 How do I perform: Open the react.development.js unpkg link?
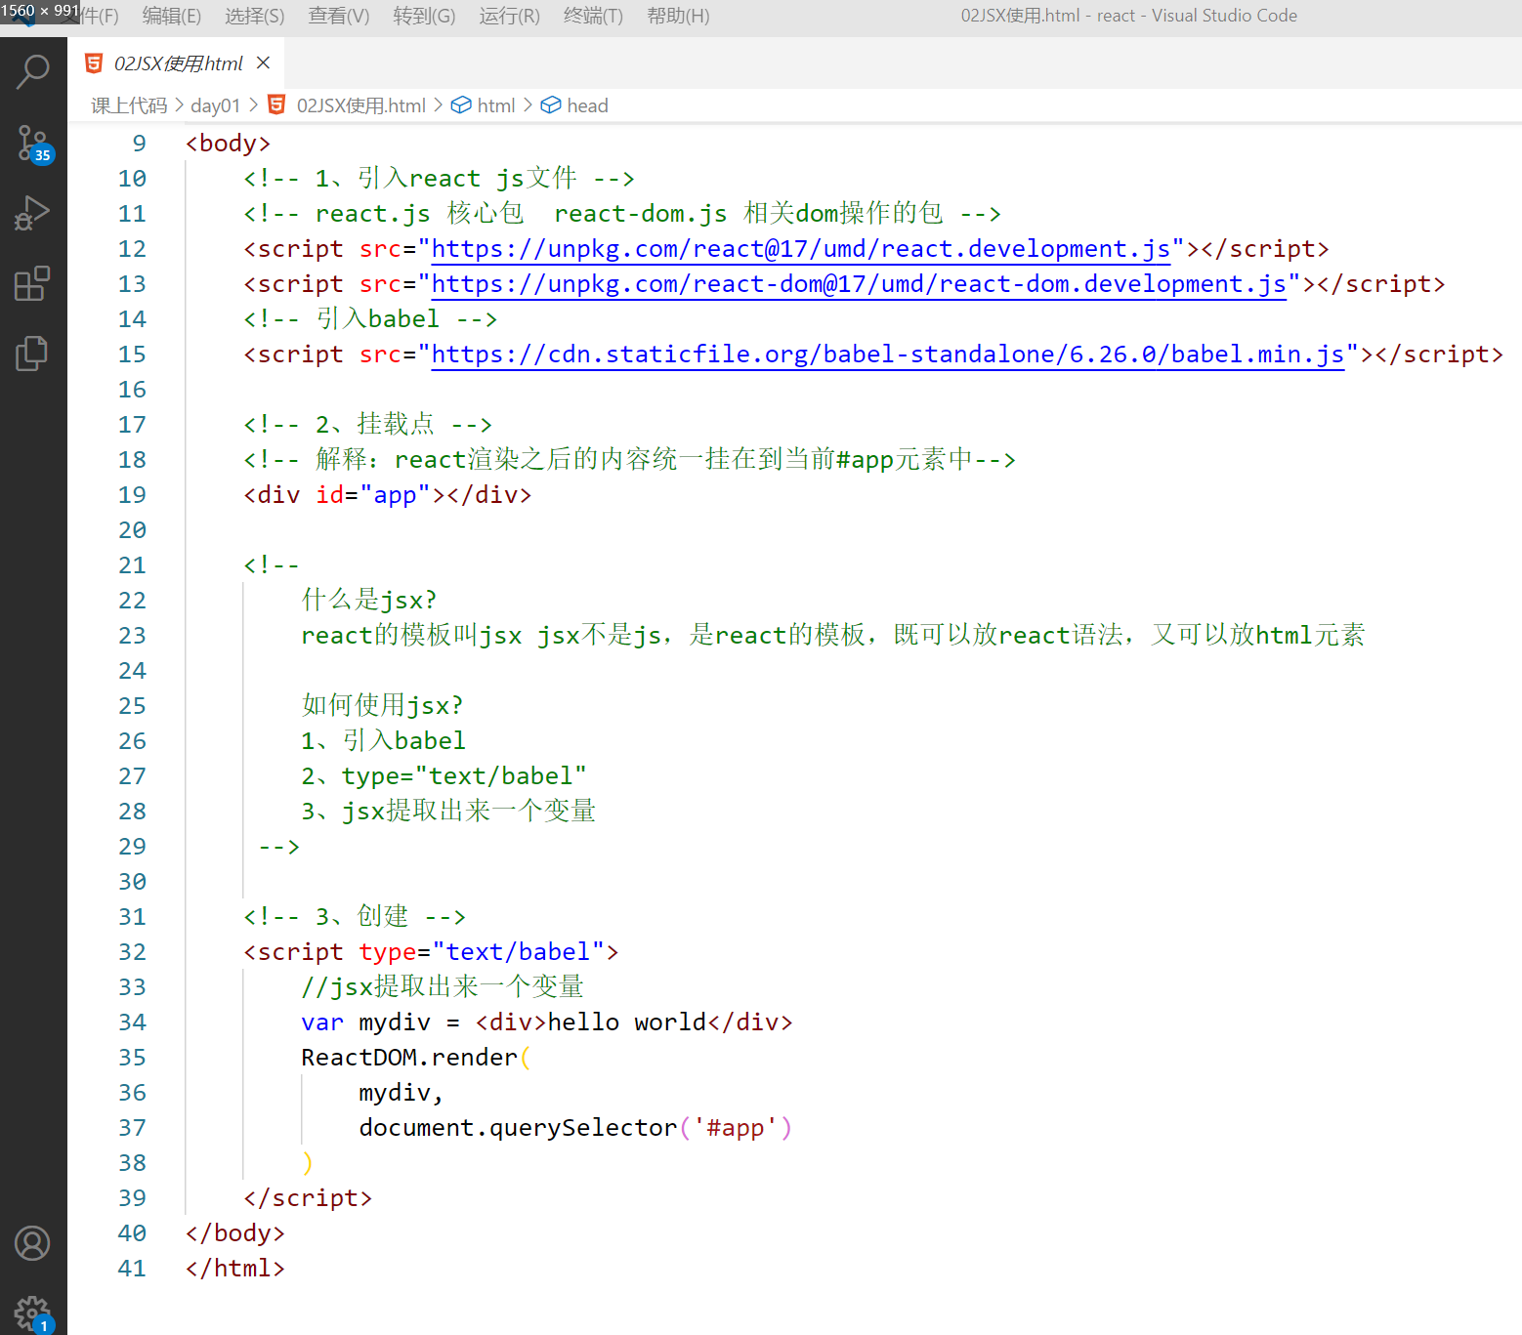[x=801, y=249]
